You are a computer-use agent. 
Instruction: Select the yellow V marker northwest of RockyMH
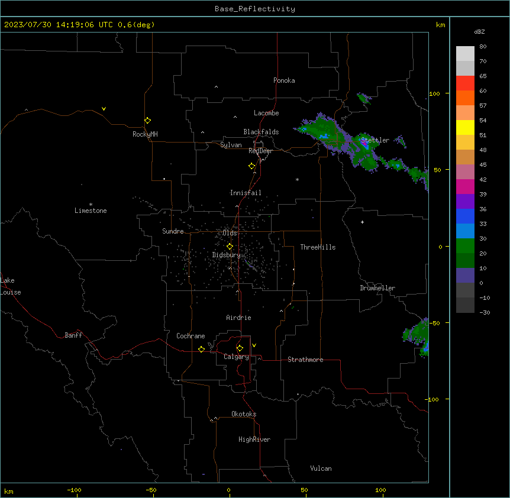pos(104,109)
